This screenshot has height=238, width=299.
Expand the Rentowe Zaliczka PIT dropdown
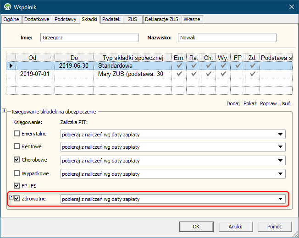280,147
